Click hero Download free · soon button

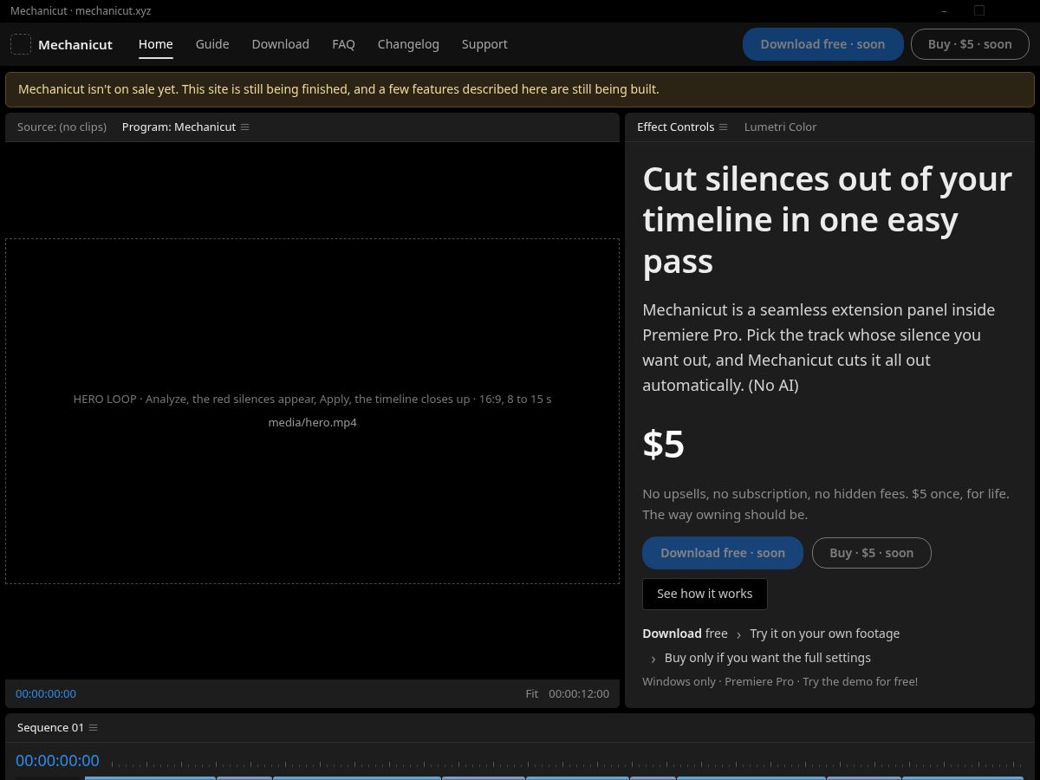[x=723, y=553]
